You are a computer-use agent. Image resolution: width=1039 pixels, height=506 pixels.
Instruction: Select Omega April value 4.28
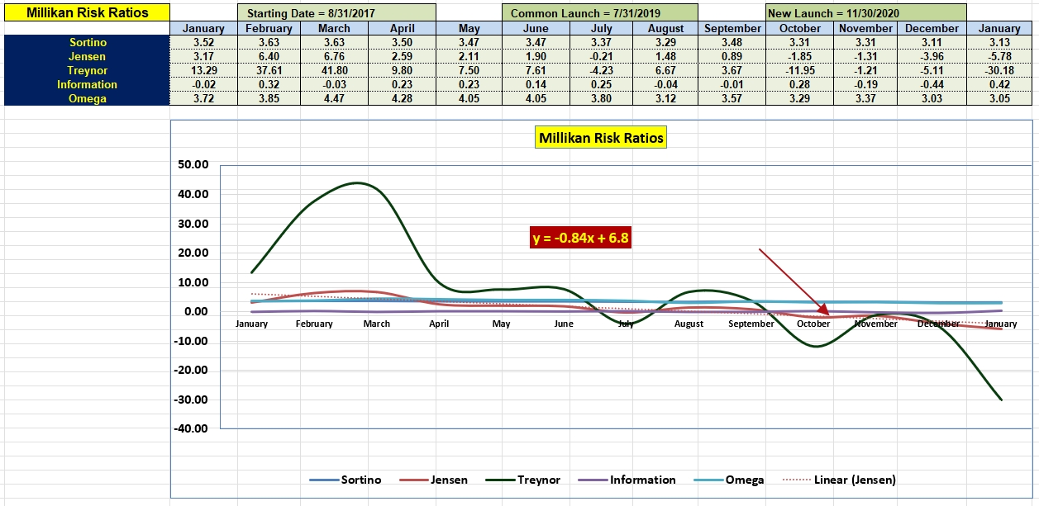(402, 98)
